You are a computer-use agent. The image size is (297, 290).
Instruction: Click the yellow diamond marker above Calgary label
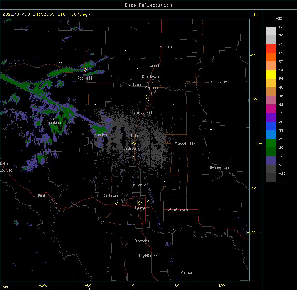pyautogui.click(x=140, y=203)
